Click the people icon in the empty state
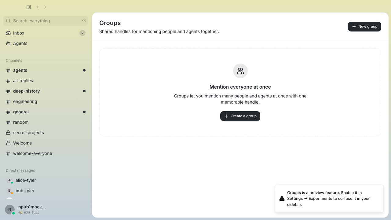391x220 pixels. pos(240,71)
